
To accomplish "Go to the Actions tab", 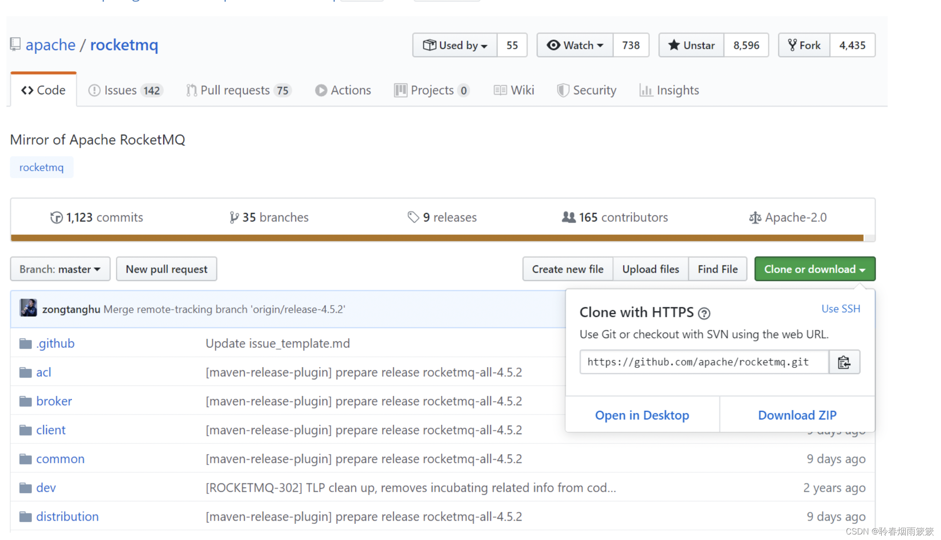I will click(343, 90).
